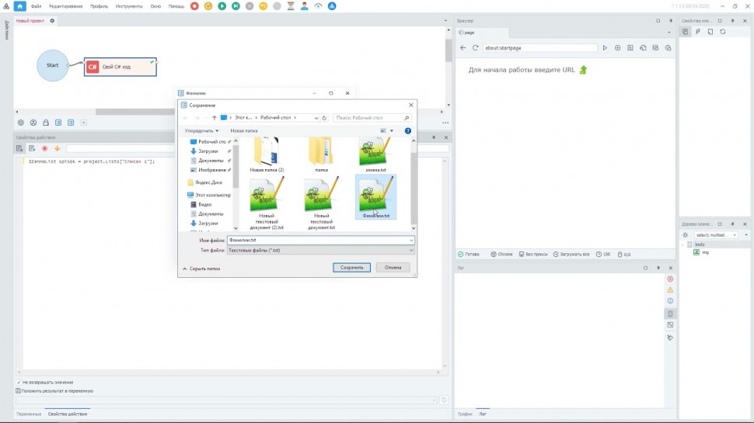
Task: Click the 'Сохранить' button
Action: (x=351, y=268)
